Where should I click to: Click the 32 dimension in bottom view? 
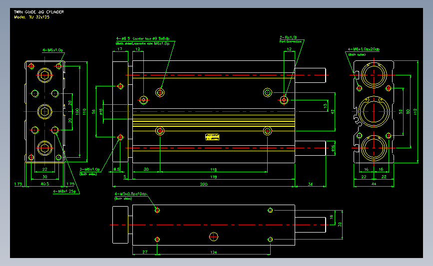(340, 225)
